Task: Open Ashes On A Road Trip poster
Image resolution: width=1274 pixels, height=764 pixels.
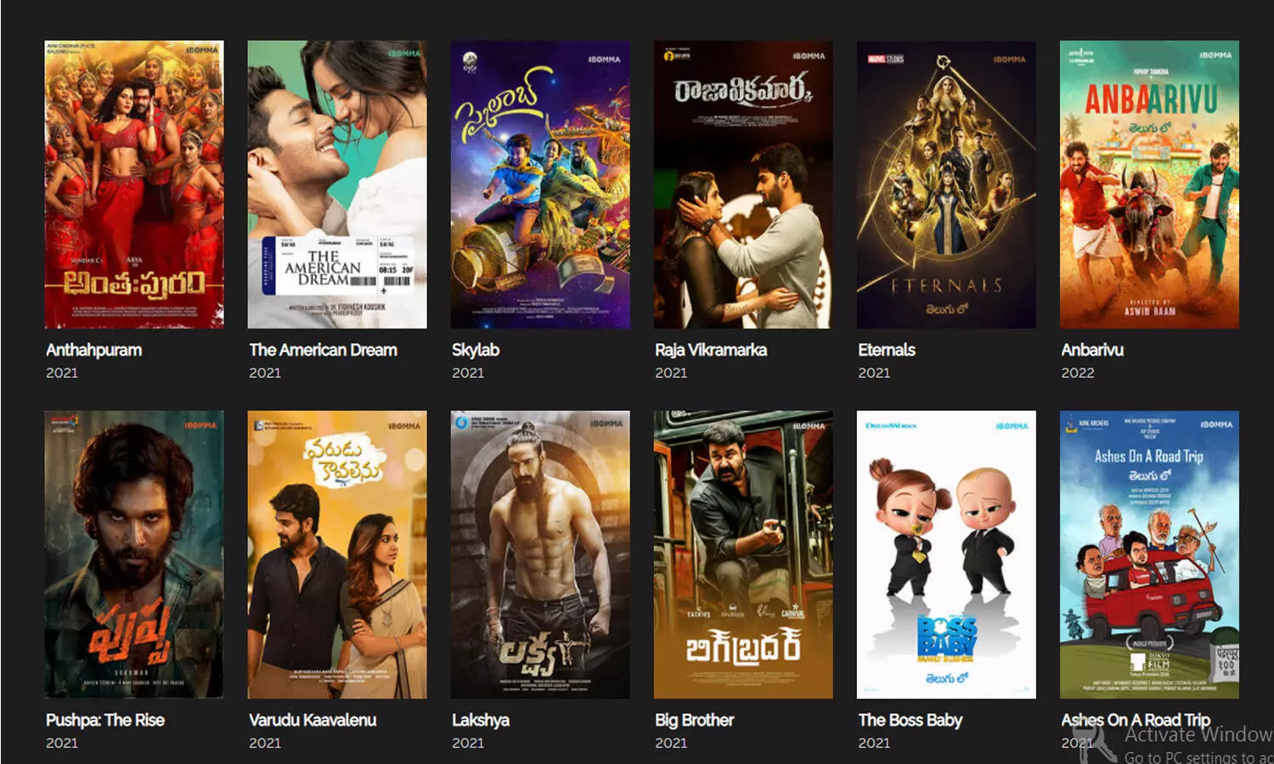Action: (1149, 554)
